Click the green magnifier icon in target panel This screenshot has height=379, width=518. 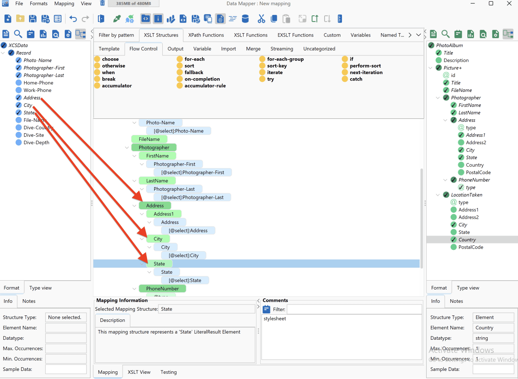click(x=446, y=34)
